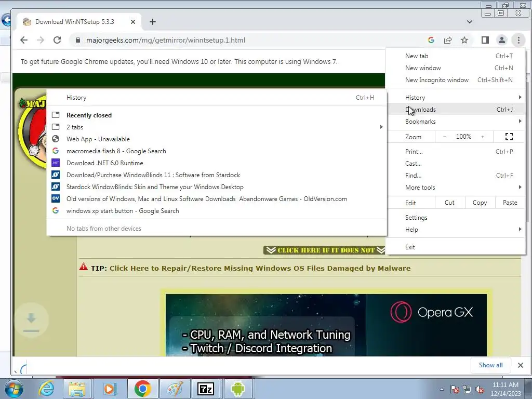Reopen Web App - Unavailable entry
Screen dimensions: 532x399
(x=217, y=139)
